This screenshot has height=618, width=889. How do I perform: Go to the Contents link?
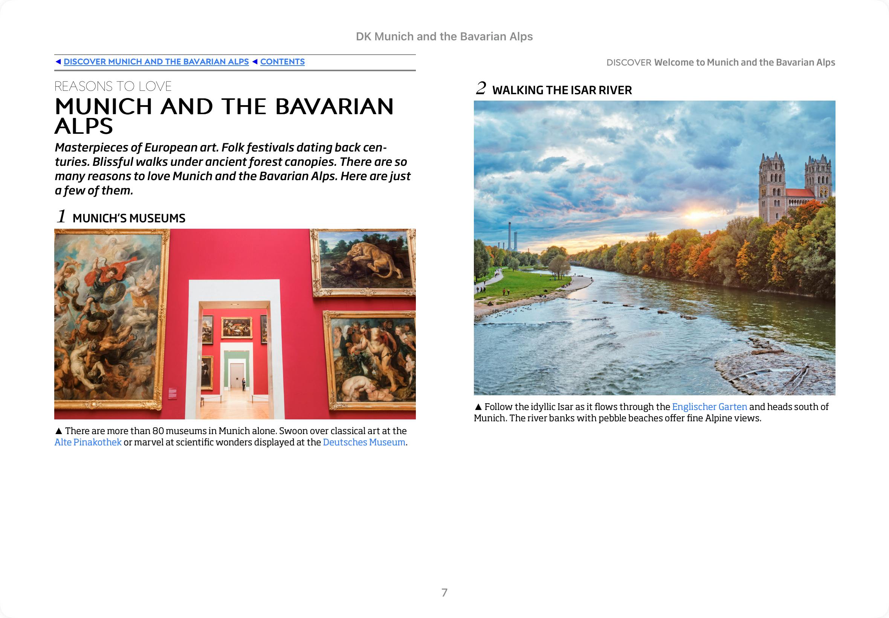[x=282, y=62]
